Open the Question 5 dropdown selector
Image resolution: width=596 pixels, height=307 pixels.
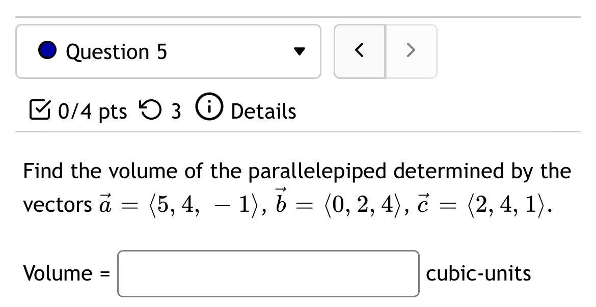coord(168,51)
